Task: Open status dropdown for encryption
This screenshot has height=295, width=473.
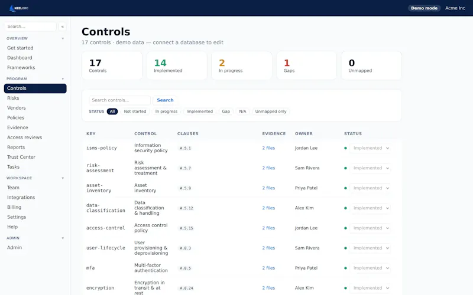Action: [x=371, y=288]
